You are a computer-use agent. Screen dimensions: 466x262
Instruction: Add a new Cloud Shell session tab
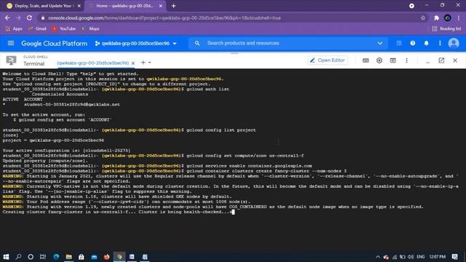(x=143, y=63)
